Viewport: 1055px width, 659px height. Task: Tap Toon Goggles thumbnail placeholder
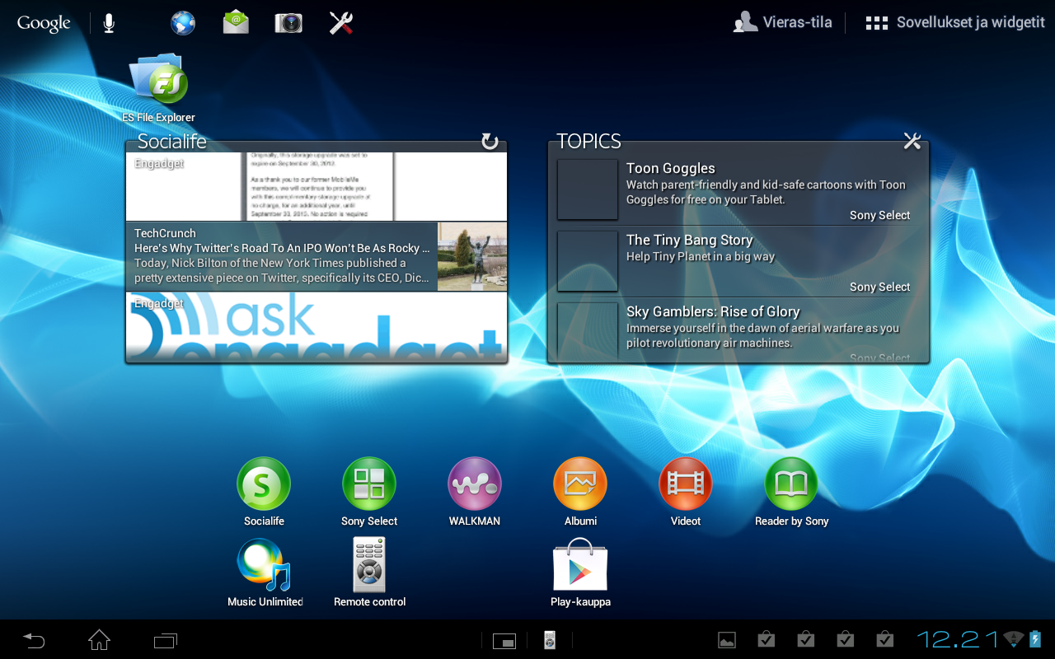pos(588,189)
